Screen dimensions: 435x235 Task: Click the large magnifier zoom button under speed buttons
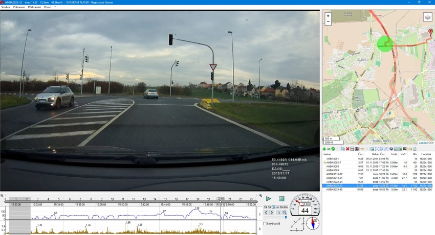click(x=285, y=213)
